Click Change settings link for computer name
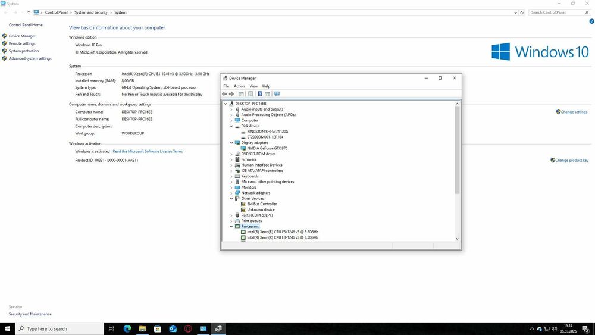 click(x=574, y=112)
